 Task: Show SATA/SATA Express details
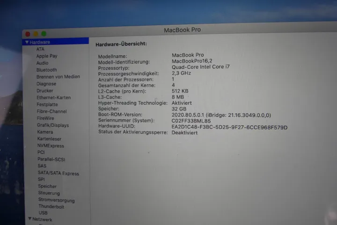coord(59,173)
